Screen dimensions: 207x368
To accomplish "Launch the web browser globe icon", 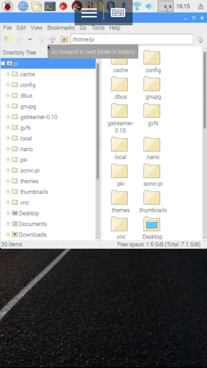I will click(23, 6).
